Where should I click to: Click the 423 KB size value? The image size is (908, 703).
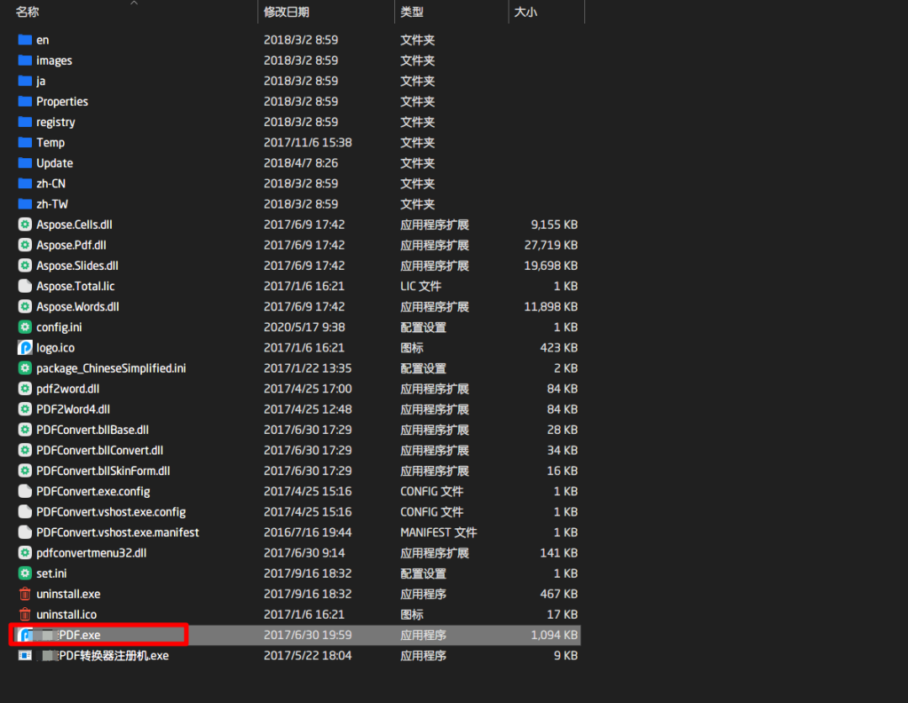559,347
